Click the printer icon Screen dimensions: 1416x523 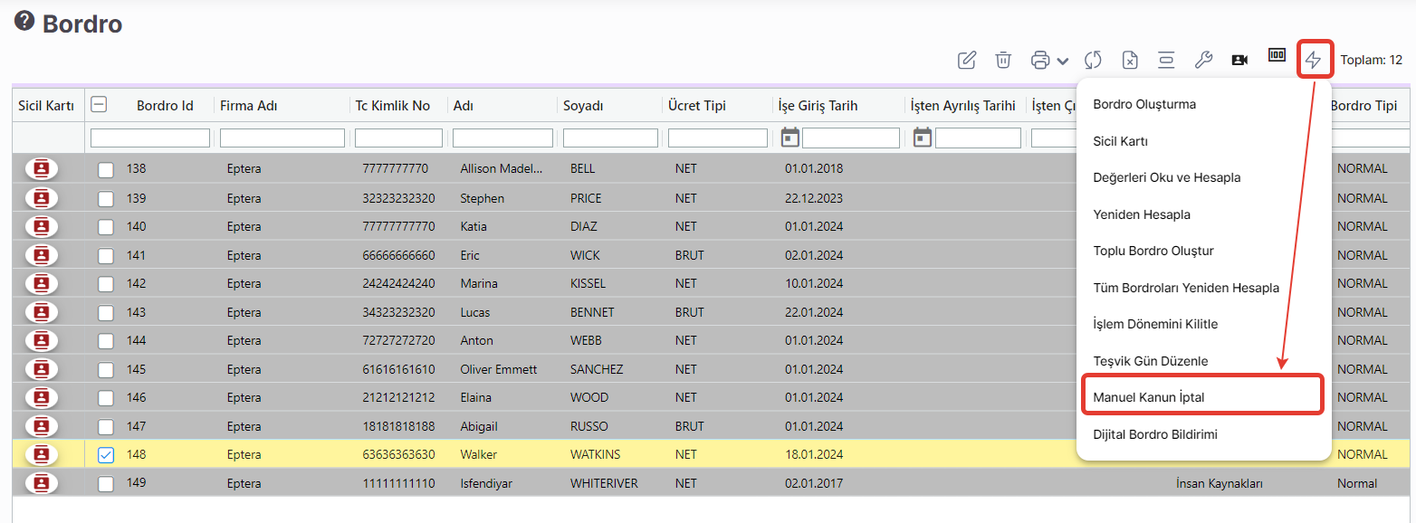click(1040, 60)
